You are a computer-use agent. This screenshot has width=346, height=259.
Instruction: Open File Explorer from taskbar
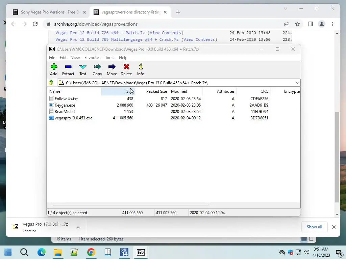tap(58, 252)
